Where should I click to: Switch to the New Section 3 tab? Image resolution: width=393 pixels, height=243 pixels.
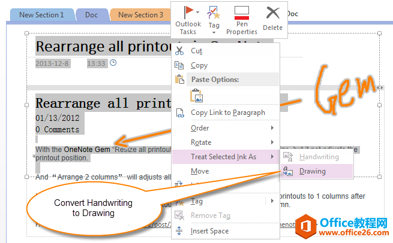coord(139,14)
